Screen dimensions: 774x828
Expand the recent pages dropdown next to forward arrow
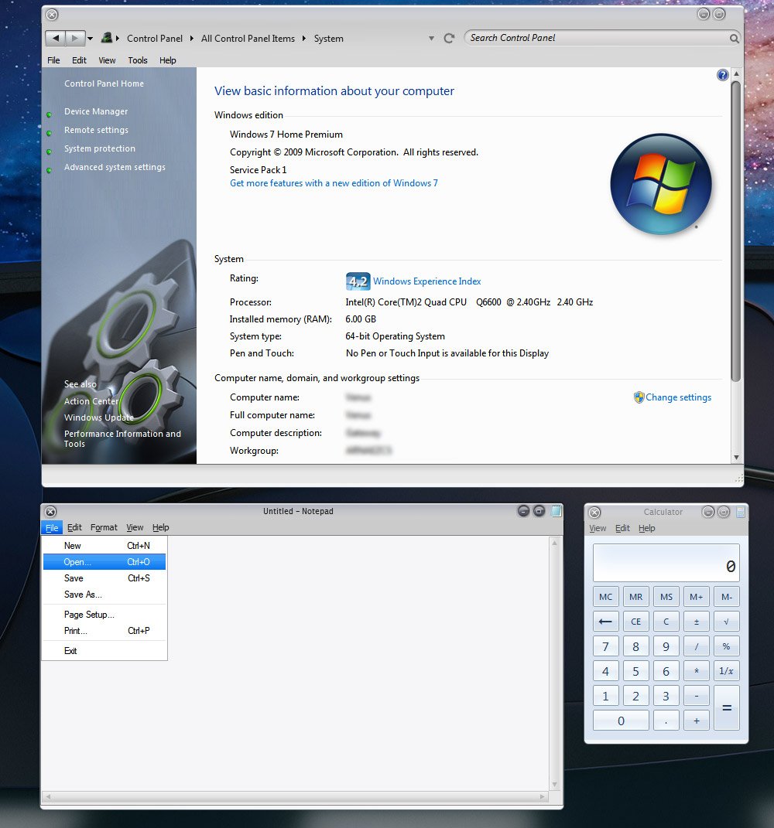click(91, 38)
